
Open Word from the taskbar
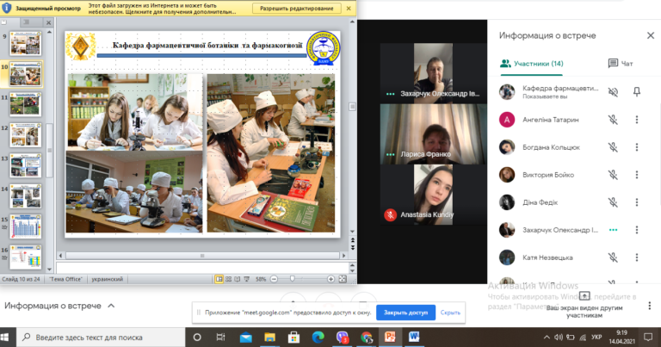click(414, 338)
